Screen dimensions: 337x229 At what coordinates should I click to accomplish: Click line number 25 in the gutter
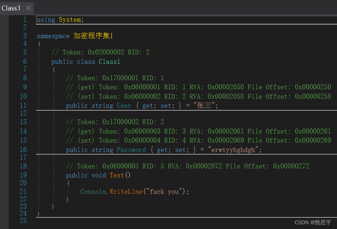point(23,221)
